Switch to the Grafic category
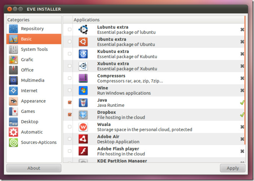The height and width of the screenshot is (181, 254). (x=34, y=60)
